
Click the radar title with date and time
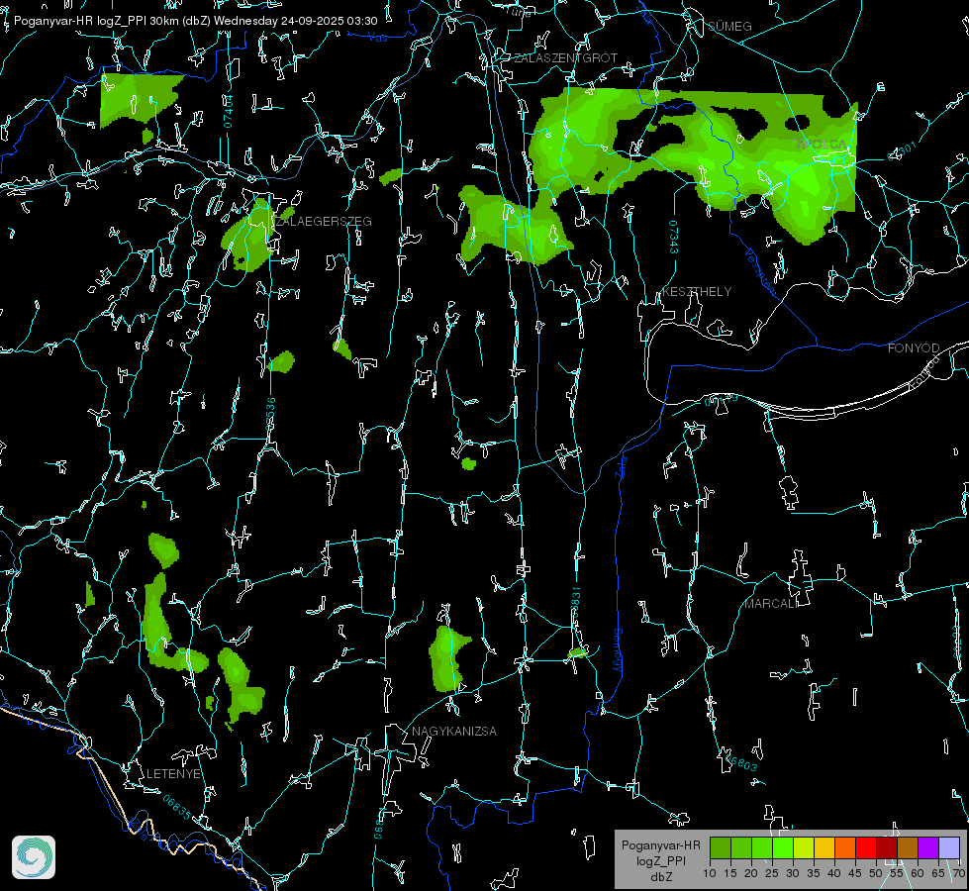(x=195, y=21)
